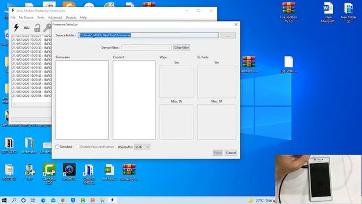Image resolution: width=362 pixels, height=204 pixels.
Task: Click the taskbar Search magnifier icon
Action: (14, 200)
